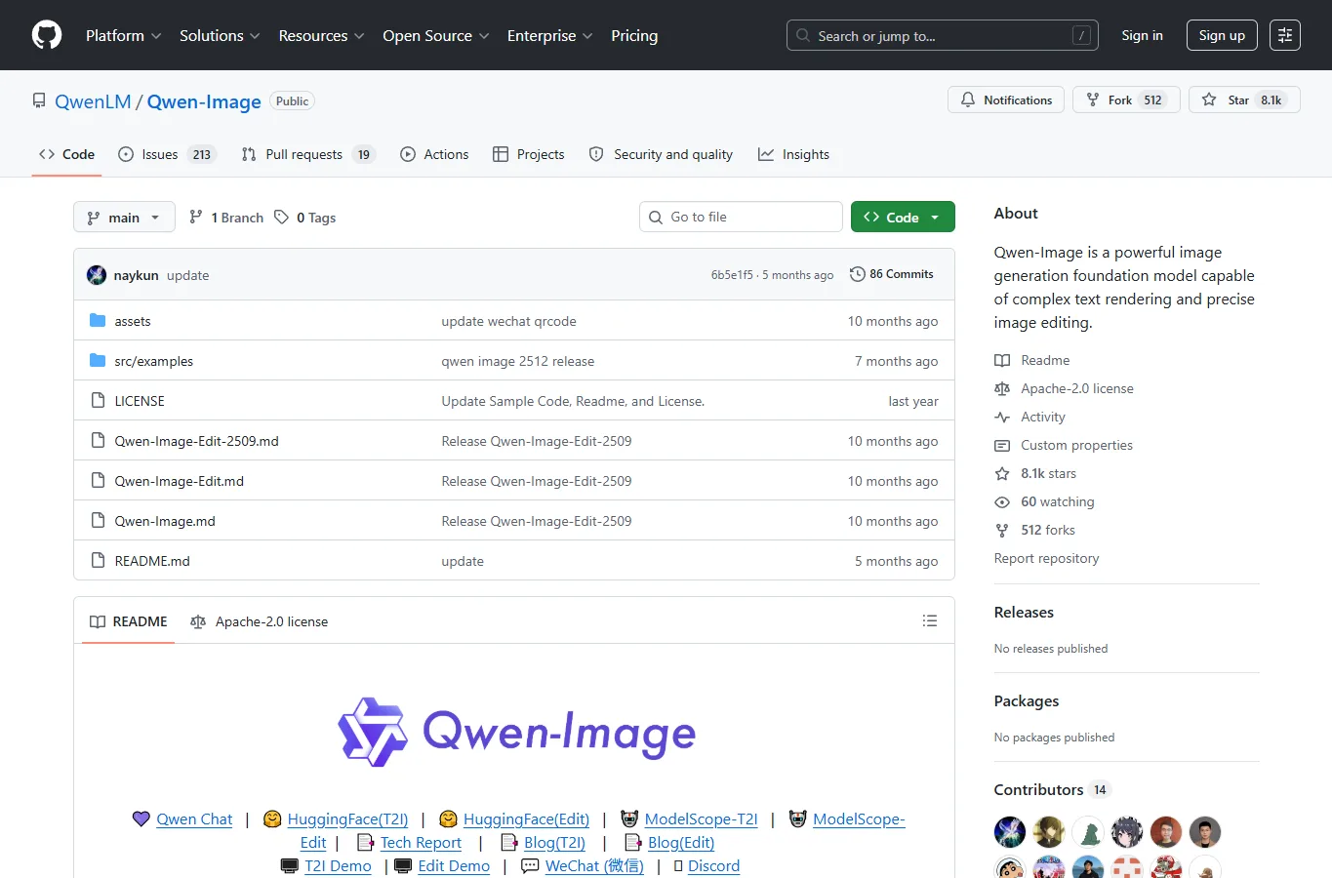This screenshot has height=878, width=1332.
Task: Click the Qwen-Image-Edit.md file icon
Action: coord(98,480)
